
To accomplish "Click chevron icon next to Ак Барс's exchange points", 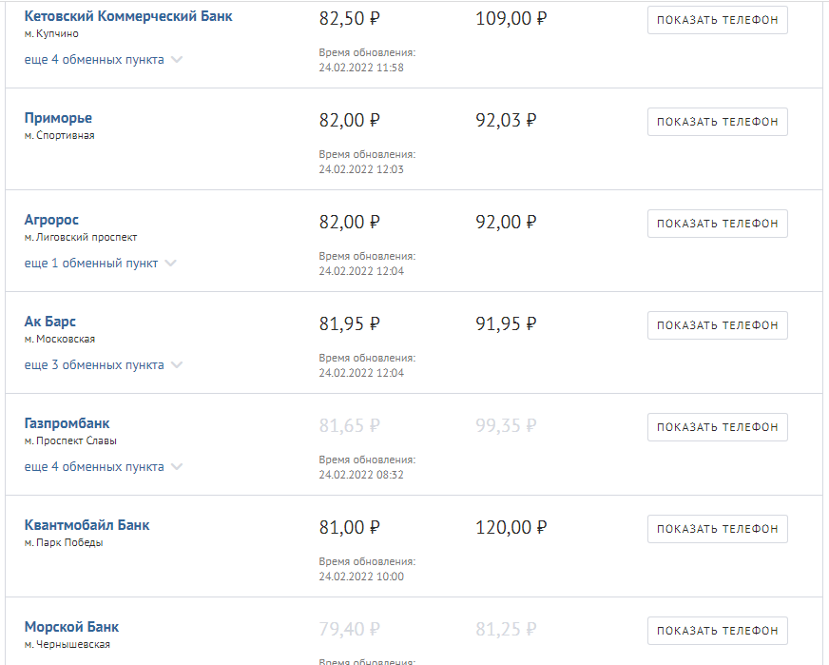I will [177, 365].
